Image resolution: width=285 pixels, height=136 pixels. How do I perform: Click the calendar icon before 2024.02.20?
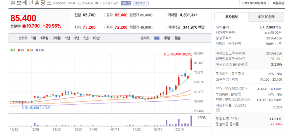[x=79, y=3]
